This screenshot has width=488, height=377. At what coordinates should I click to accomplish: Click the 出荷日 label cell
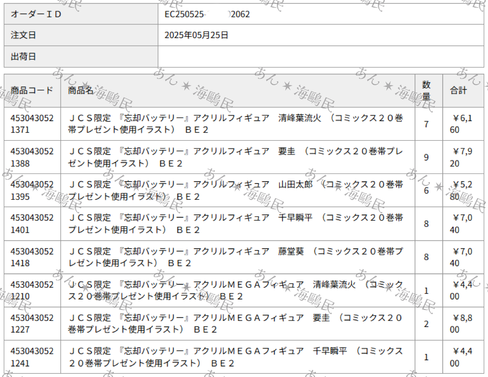81,57
